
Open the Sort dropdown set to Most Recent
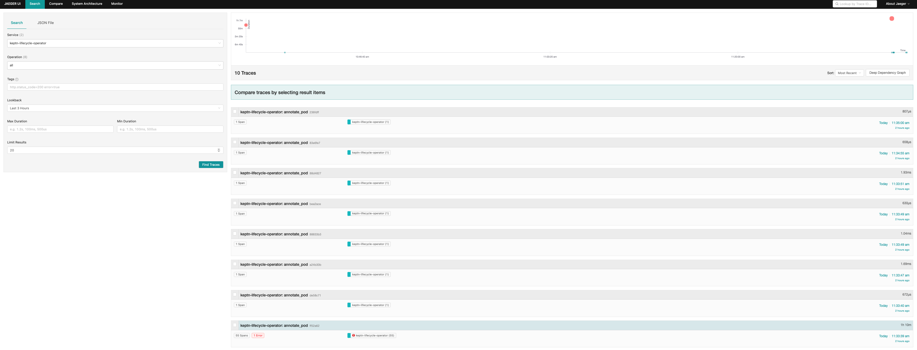click(x=849, y=73)
